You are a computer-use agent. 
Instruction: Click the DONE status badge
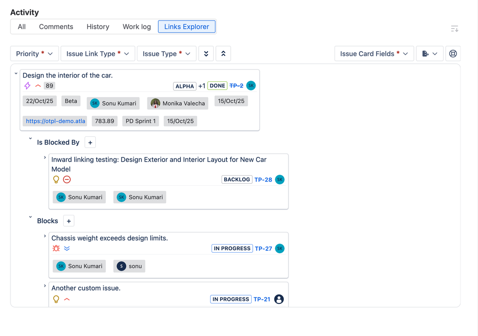tap(217, 86)
